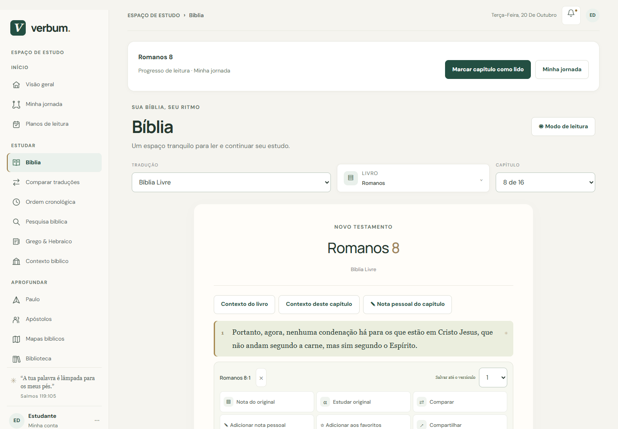Click the Apóstolos people icon

tap(16, 319)
